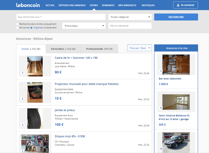This screenshot has height=153, width=209.
Task: Open the Pabobo projector photo
Action: coord(30,92)
